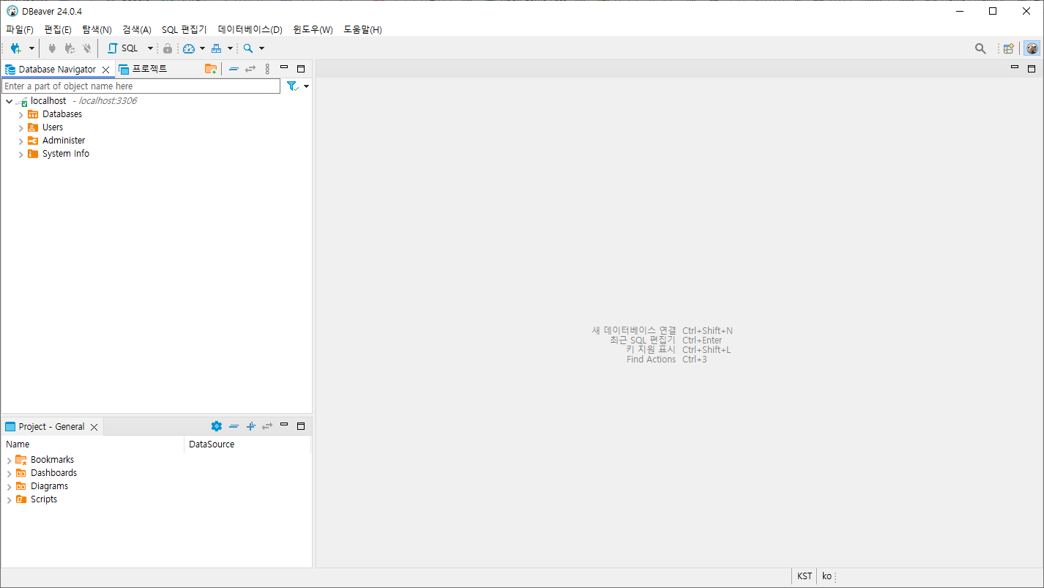This screenshot has width=1044, height=588.
Task: Select the localhost connection in tree
Action: [48, 101]
